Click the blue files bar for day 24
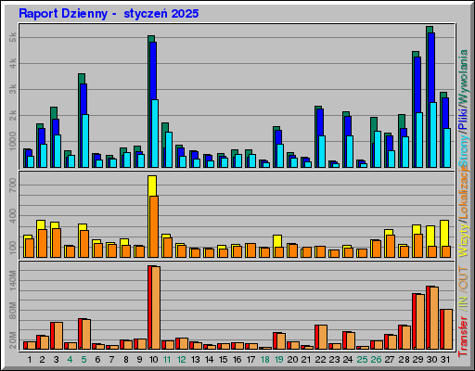The image size is (475, 371). 348,126
